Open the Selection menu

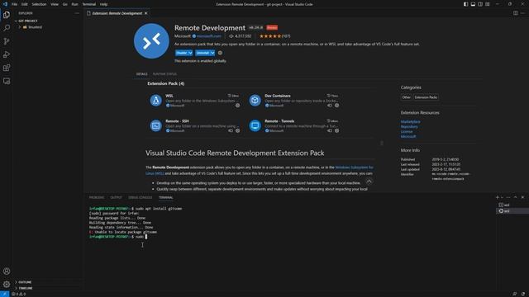pyautogui.click(x=39, y=4)
